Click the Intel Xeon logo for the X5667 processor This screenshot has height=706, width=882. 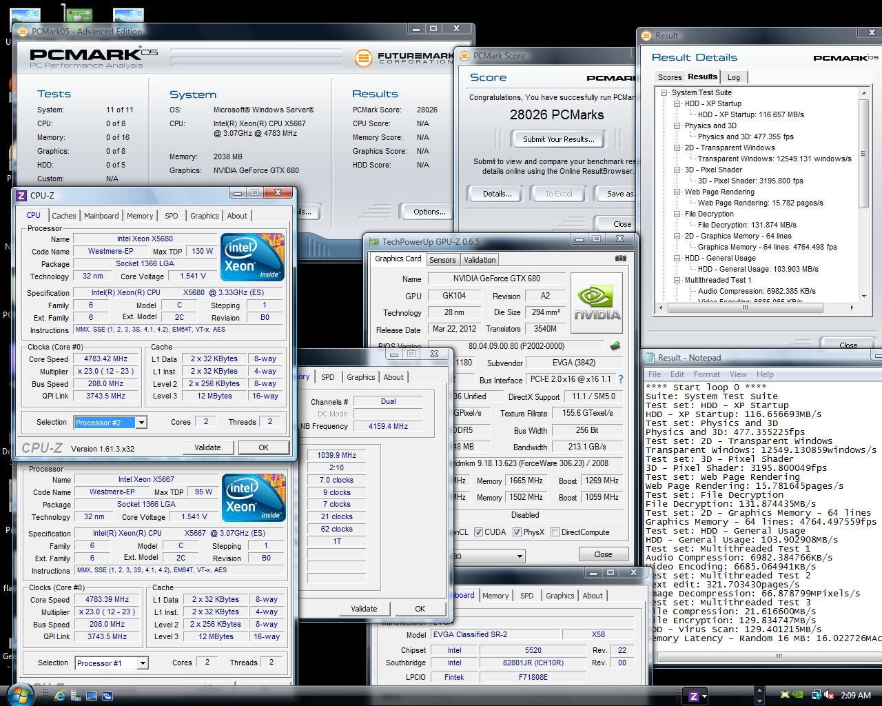point(253,497)
